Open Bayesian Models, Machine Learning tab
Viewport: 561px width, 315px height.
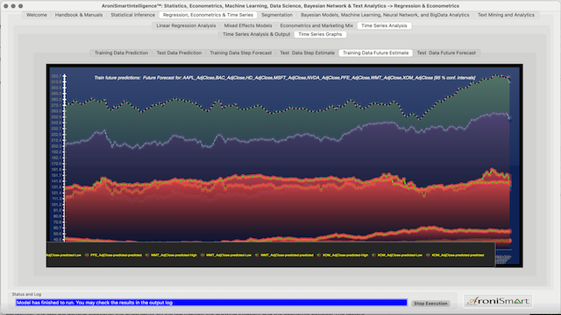click(385, 15)
